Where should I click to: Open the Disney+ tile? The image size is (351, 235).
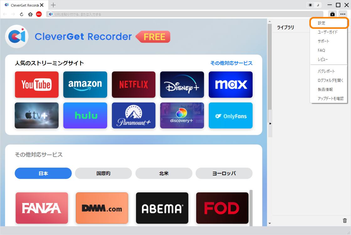coord(182,85)
